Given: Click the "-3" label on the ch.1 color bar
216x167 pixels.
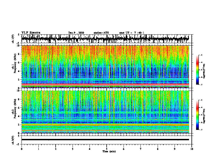Looking at the screenshot, I should click(201, 55).
